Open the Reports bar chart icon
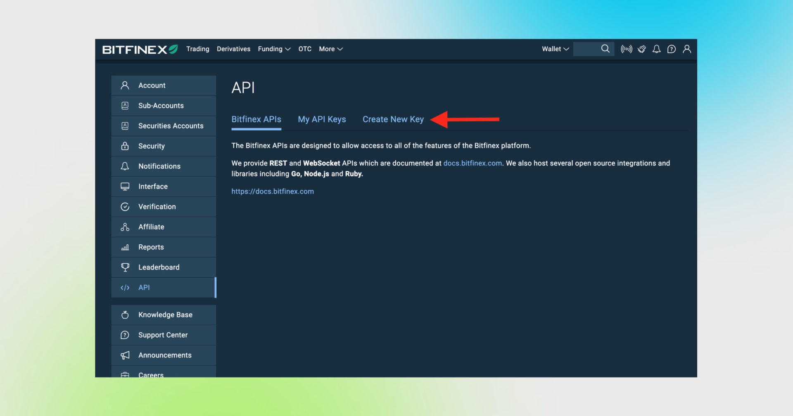The height and width of the screenshot is (416, 793). pyautogui.click(x=125, y=247)
